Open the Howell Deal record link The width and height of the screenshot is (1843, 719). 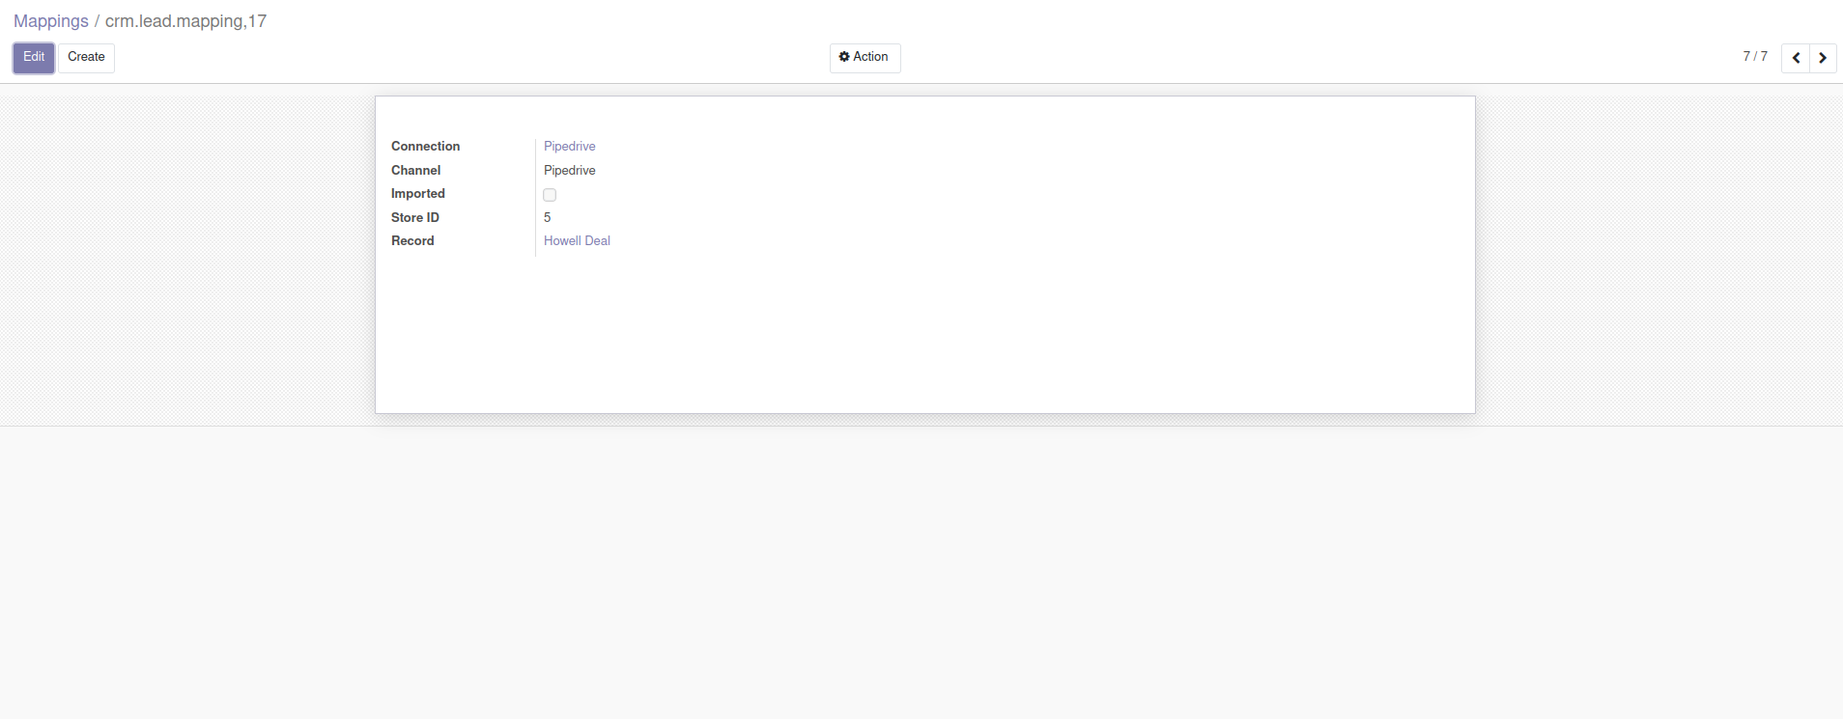pos(577,241)
